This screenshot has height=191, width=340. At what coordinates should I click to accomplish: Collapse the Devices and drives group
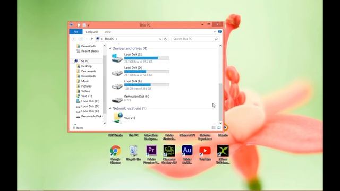pyautogui.click(x=110, y=48)
